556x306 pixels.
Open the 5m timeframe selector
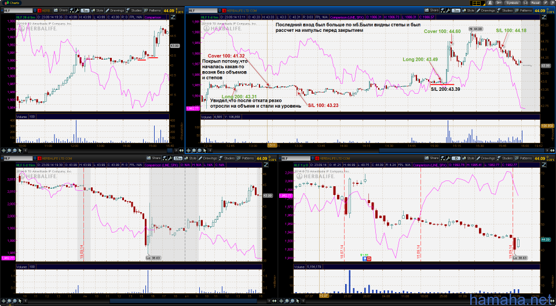point(85,10)
